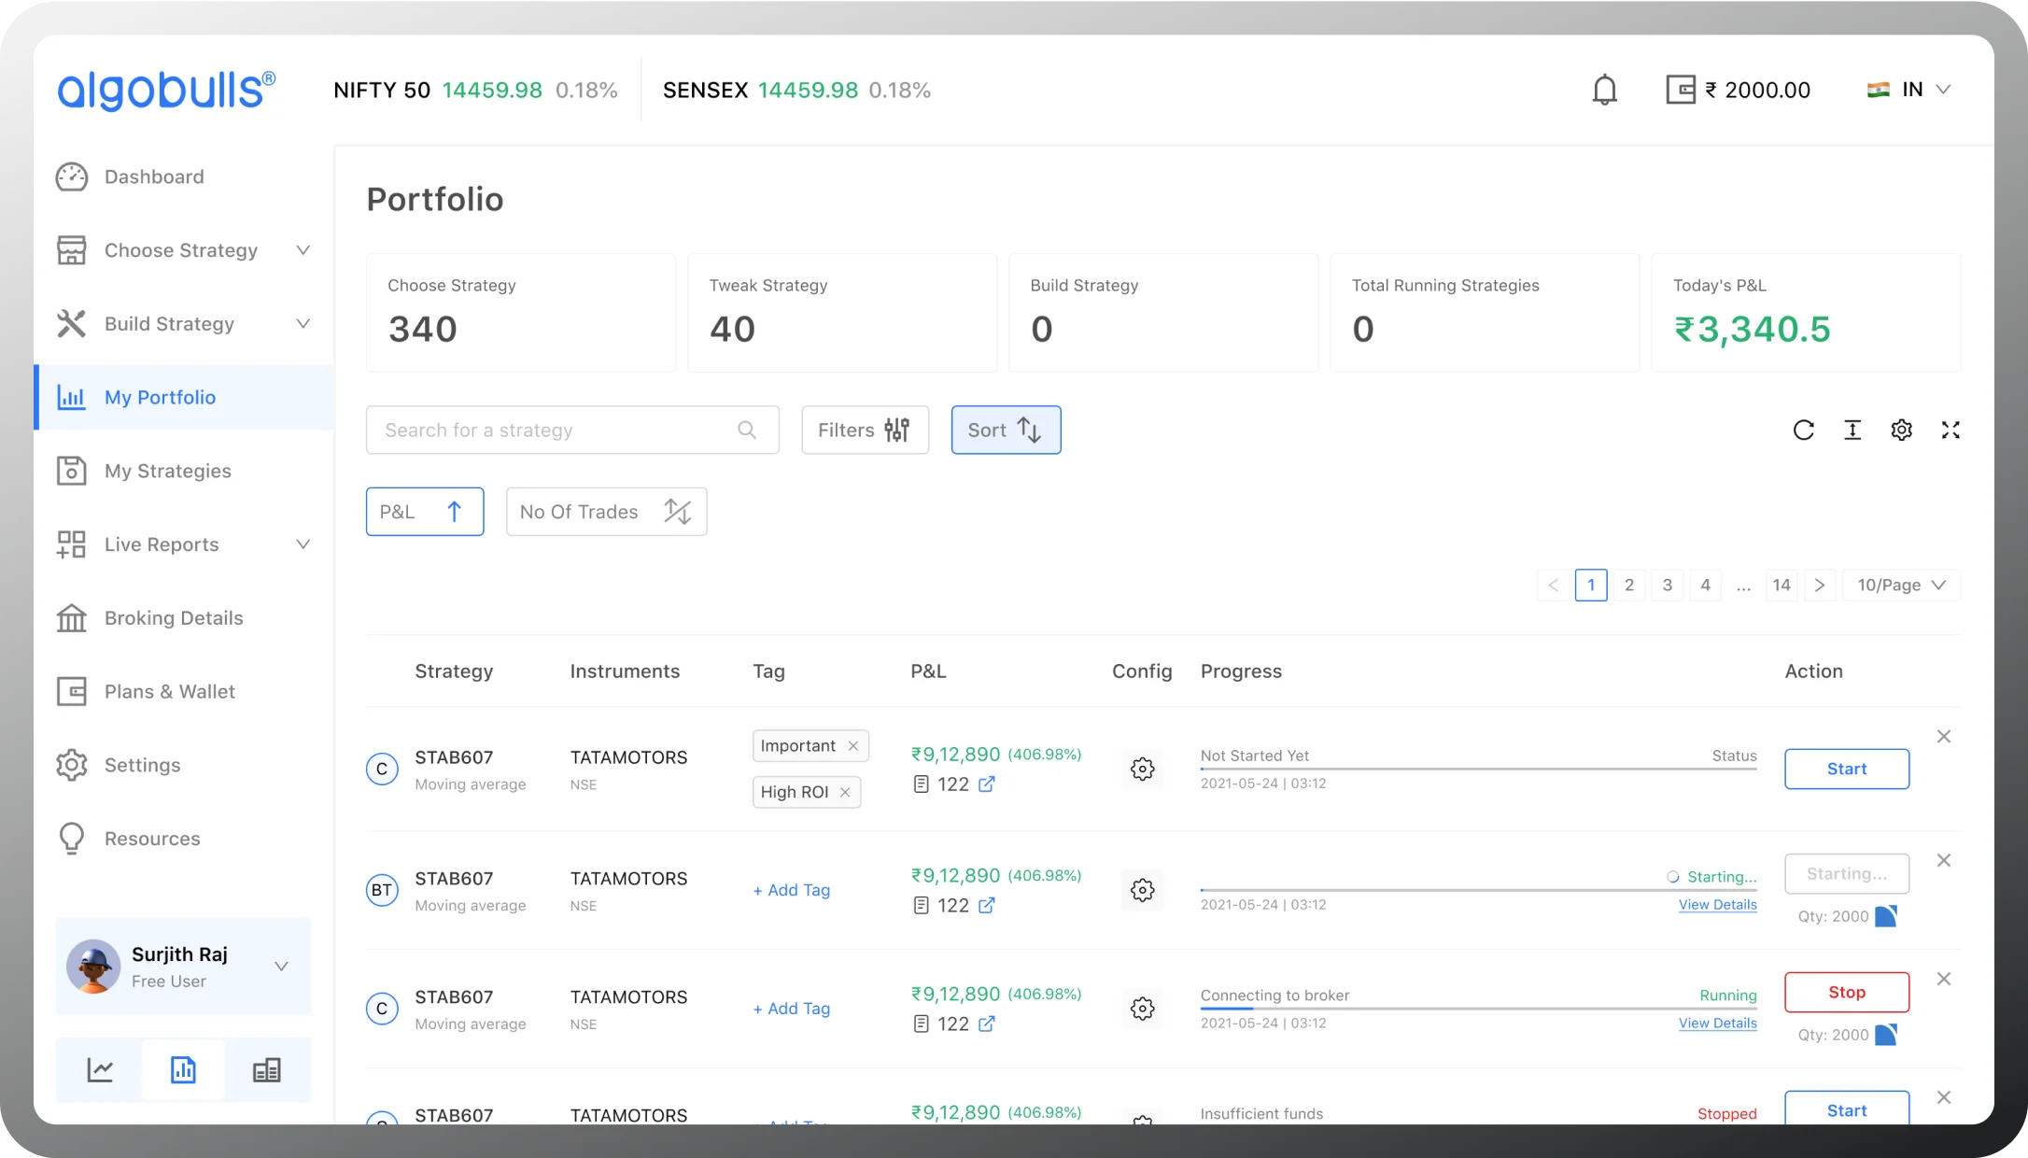This screenshot has height=1158, width=2028.
Task: Go to next page arrow
Action: (1820, 585)
